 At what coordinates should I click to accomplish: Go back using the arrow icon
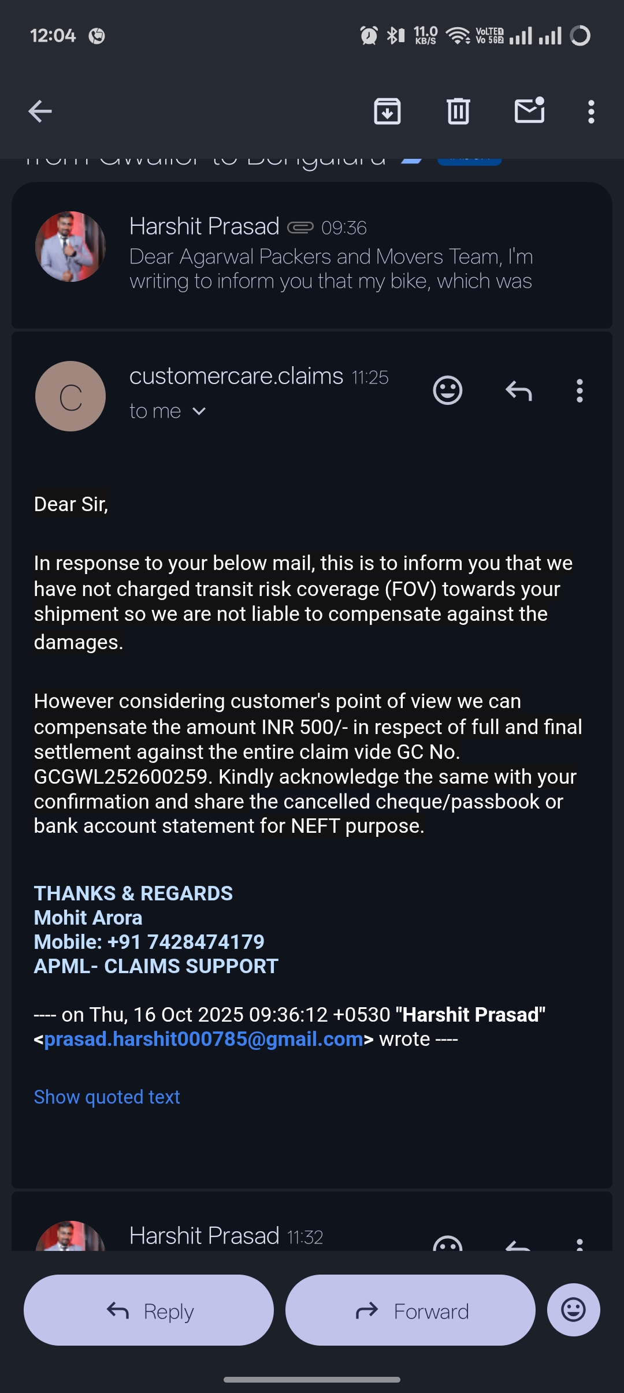click(40, 111)
